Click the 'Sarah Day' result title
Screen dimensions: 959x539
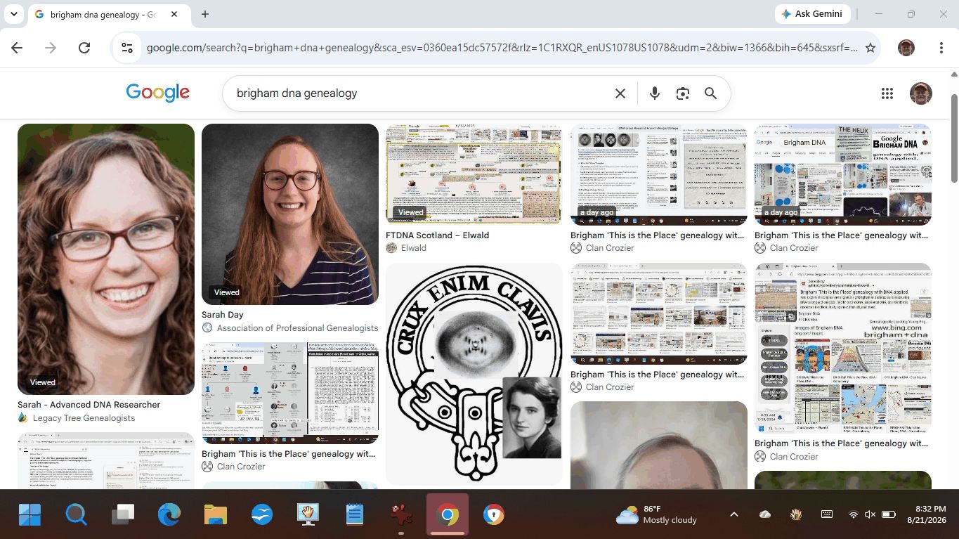pyautogui.click(x=223, y=315)
